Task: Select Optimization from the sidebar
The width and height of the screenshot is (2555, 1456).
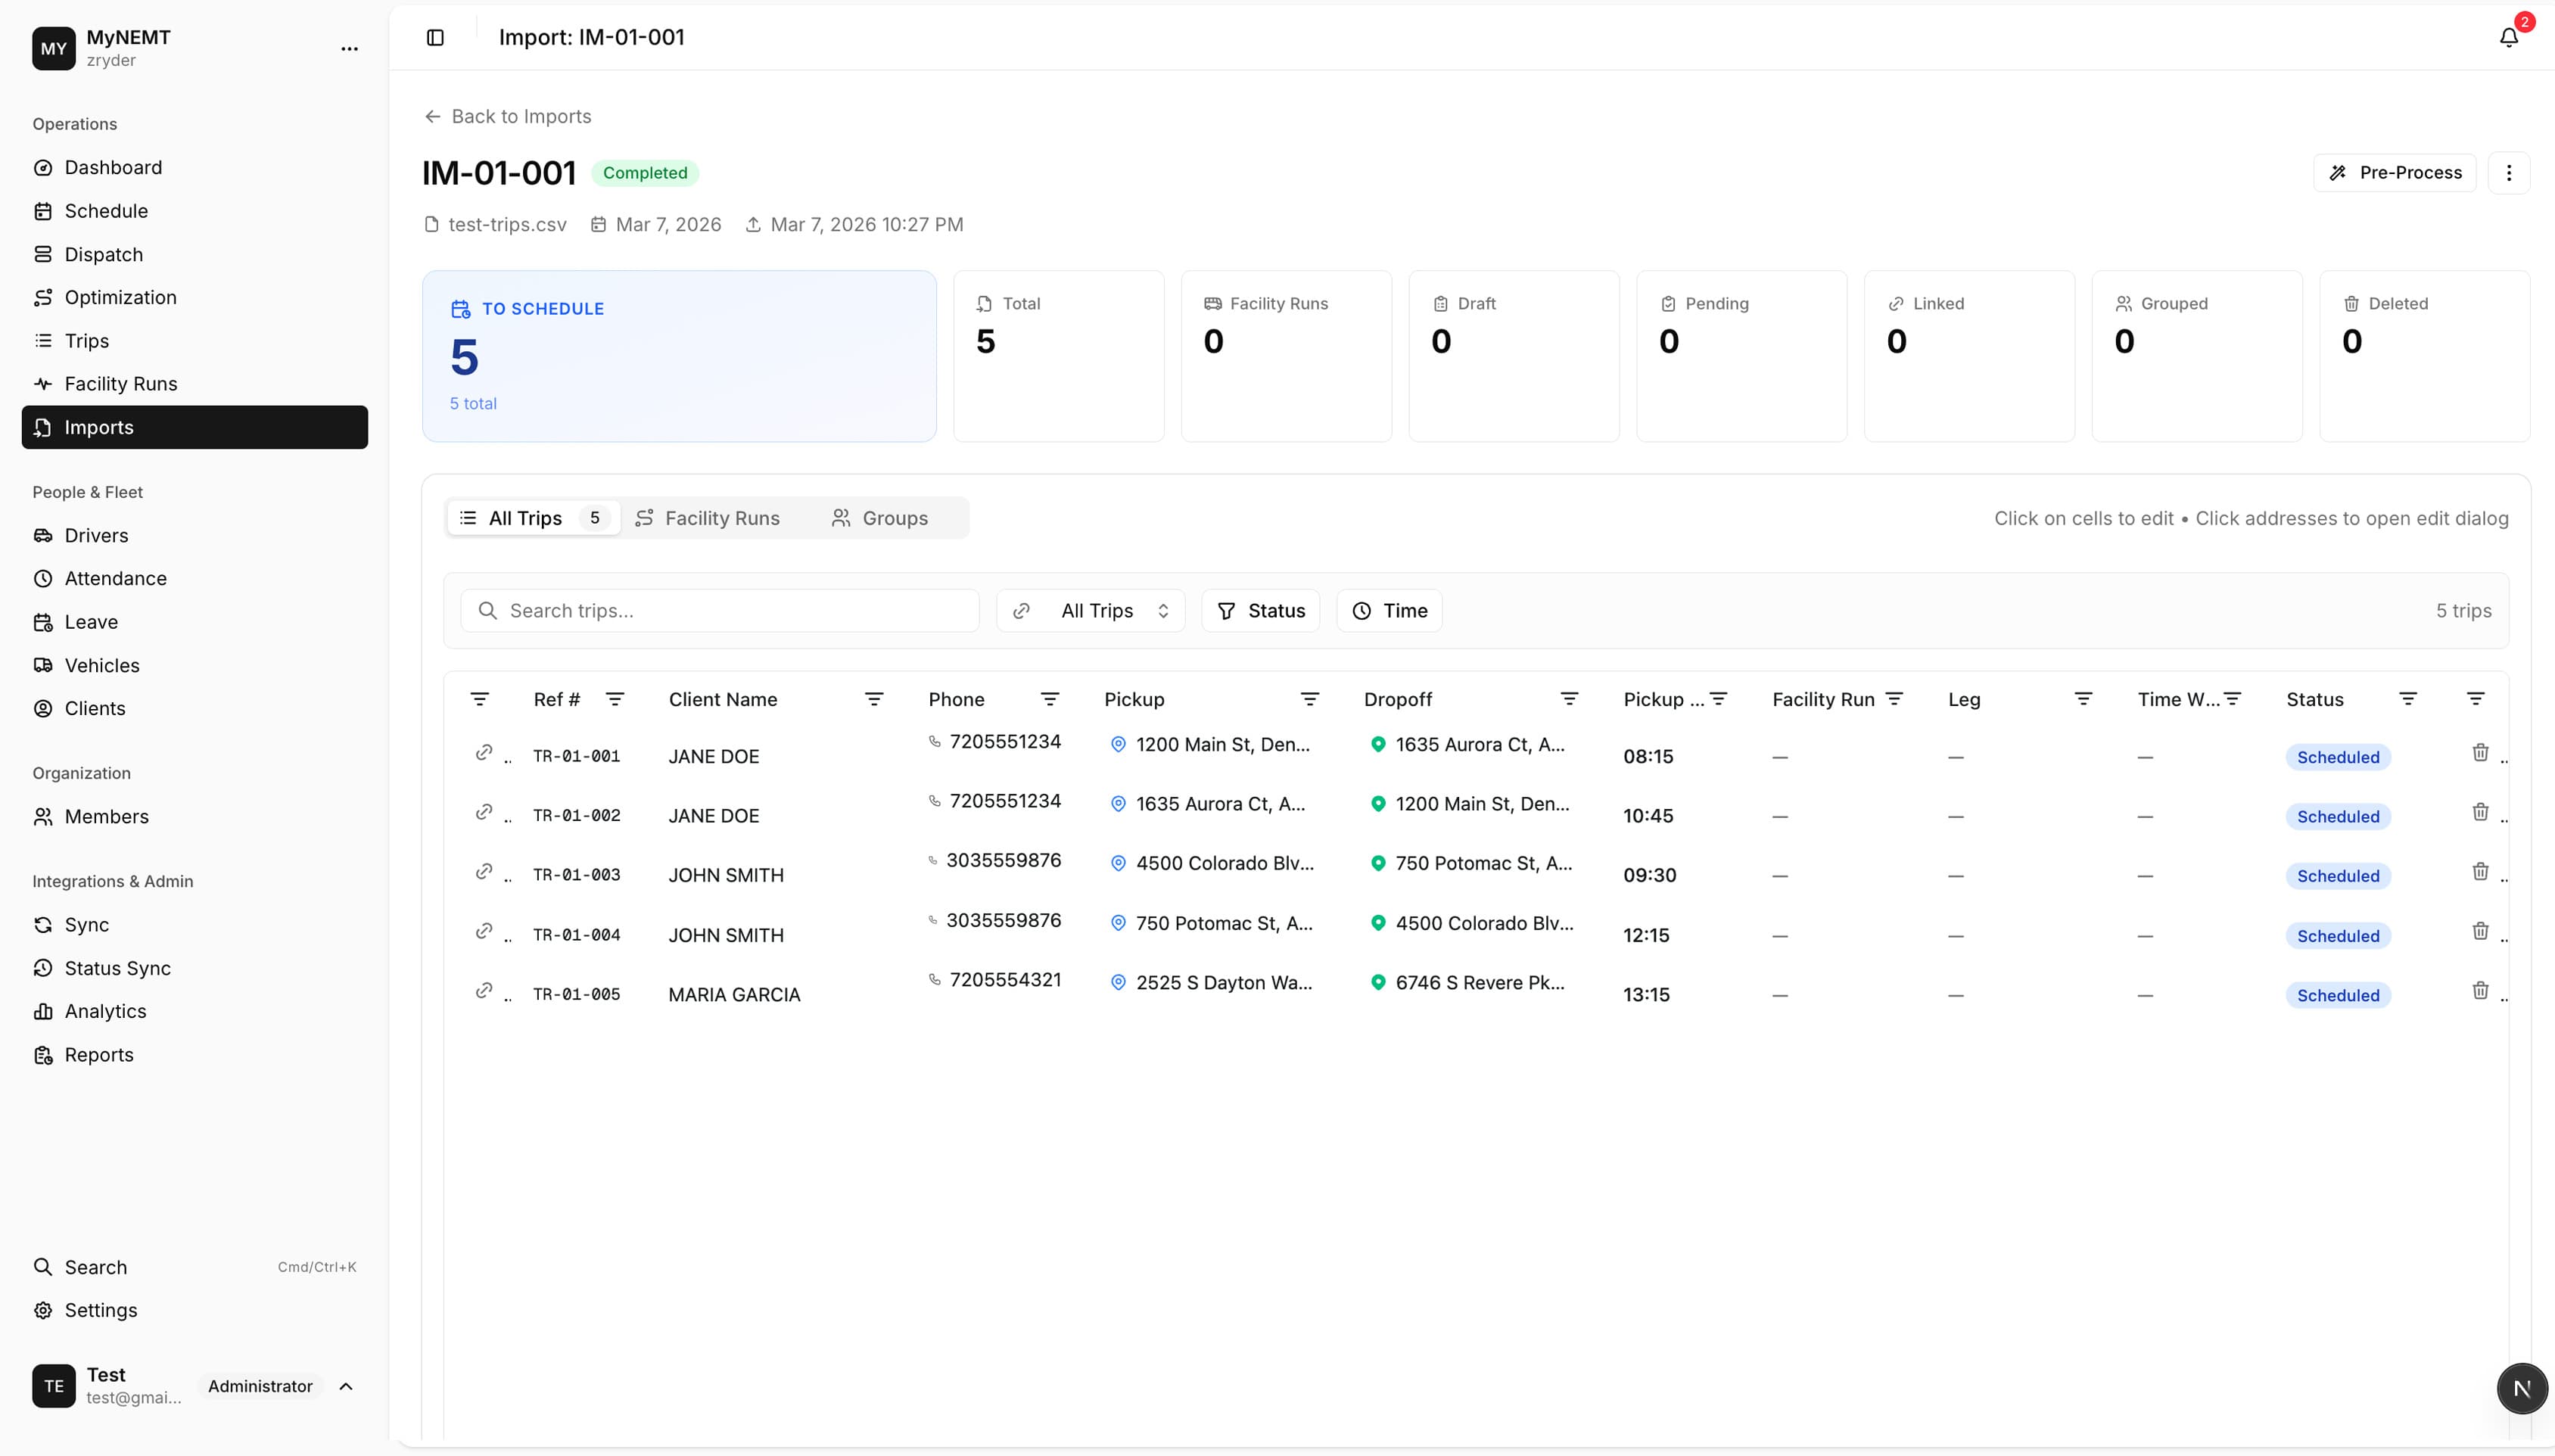Action: [119, 297]
